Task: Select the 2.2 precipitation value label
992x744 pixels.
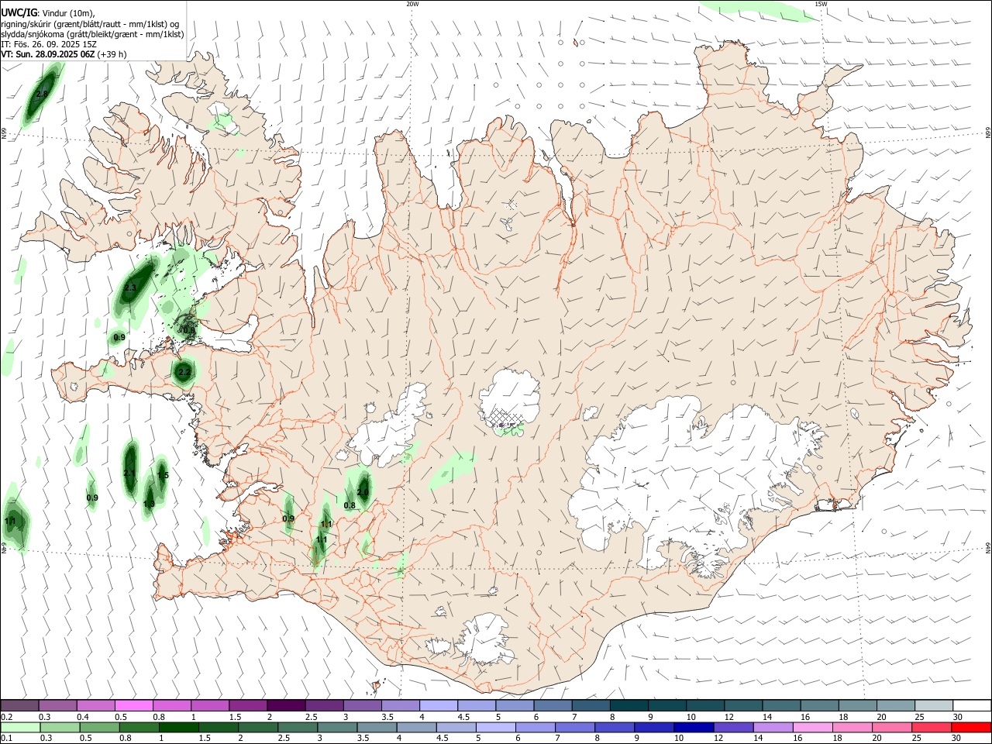Action: click(184, 373)
